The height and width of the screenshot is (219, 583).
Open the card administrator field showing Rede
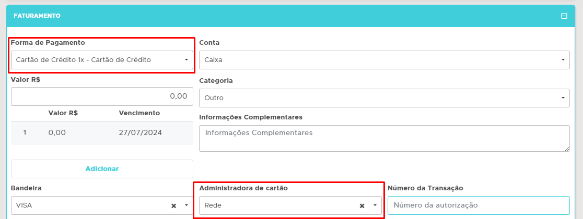277,205
